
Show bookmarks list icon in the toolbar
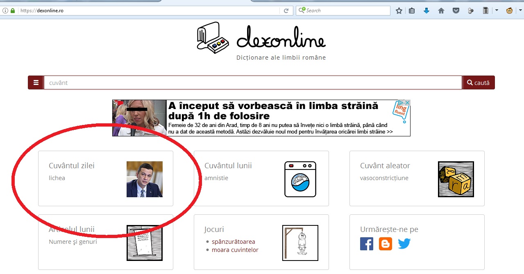coord(412,11)
